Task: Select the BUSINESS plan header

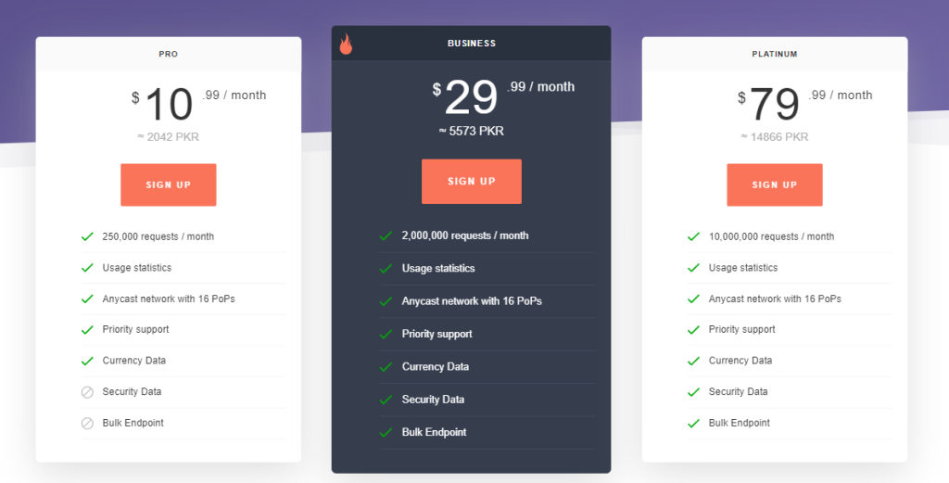Action: (472, 44)
